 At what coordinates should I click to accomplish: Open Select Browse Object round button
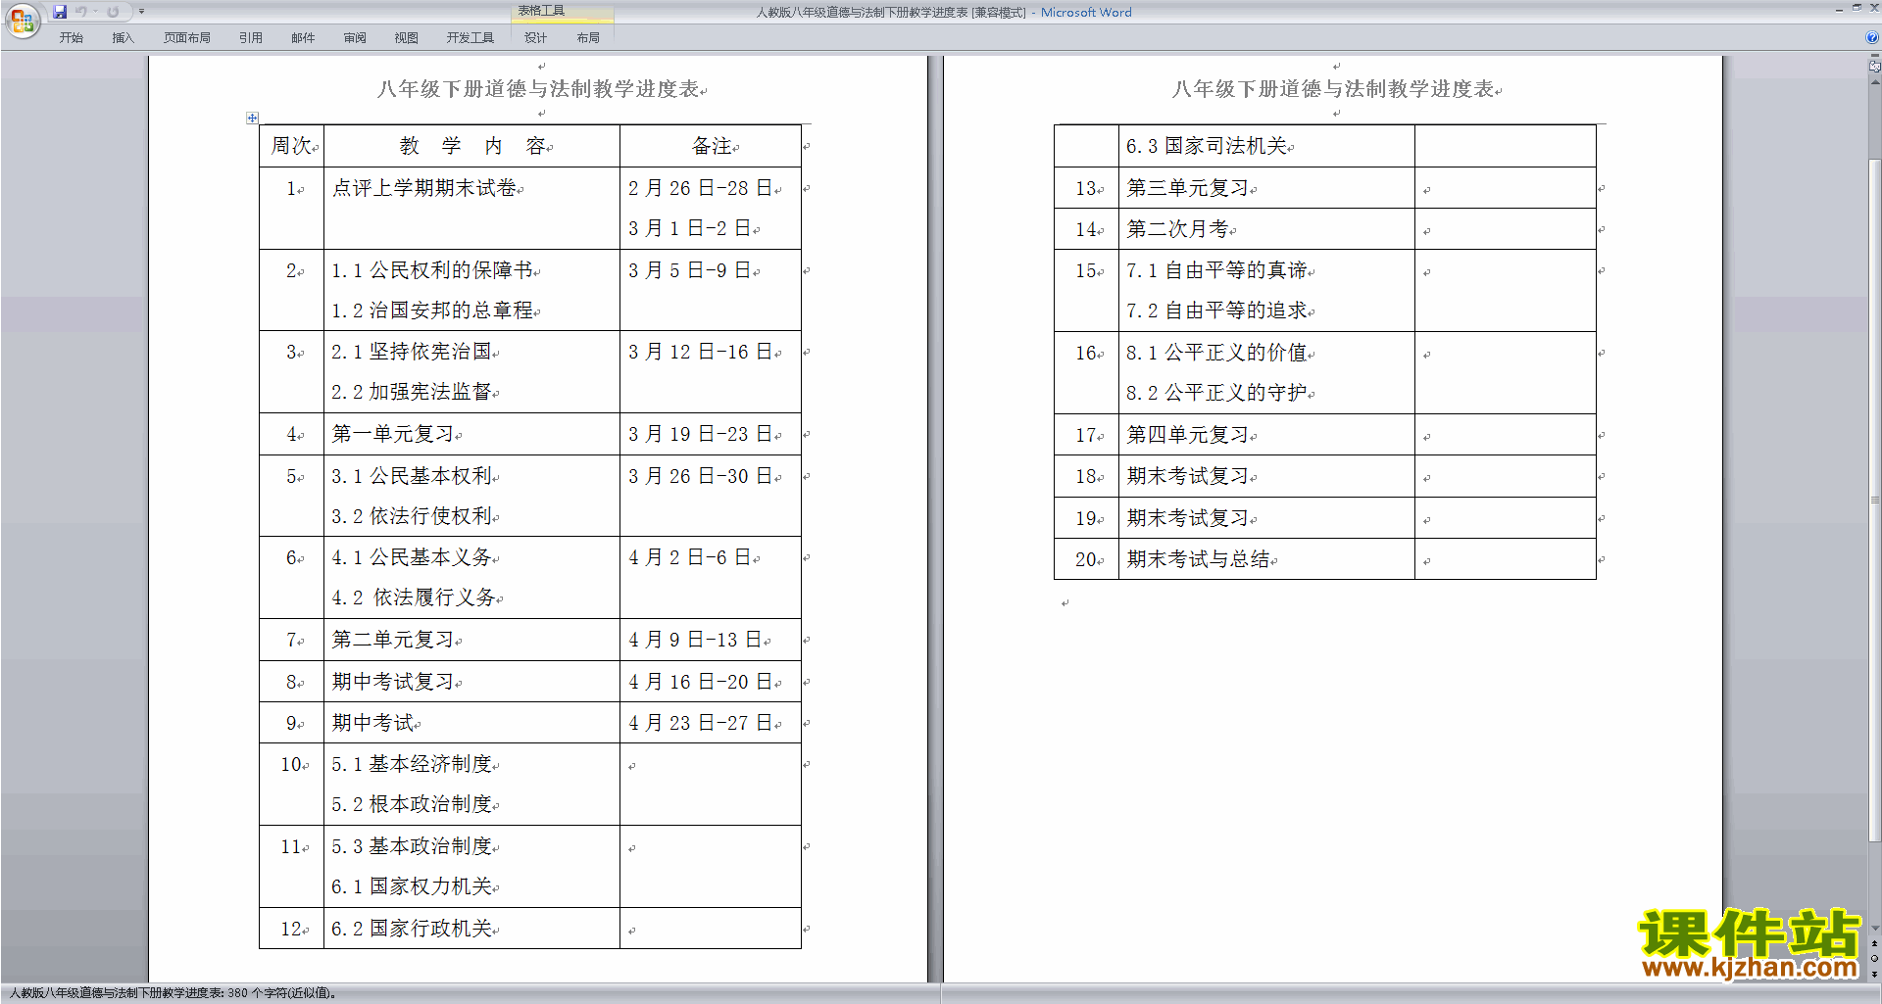1874,959
